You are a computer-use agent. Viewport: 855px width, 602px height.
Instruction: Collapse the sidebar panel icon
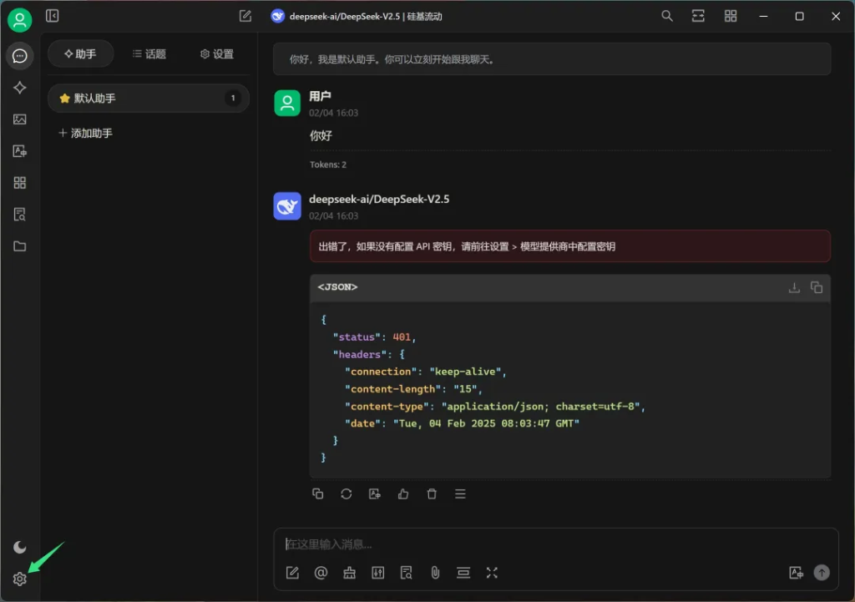(53, 16)
